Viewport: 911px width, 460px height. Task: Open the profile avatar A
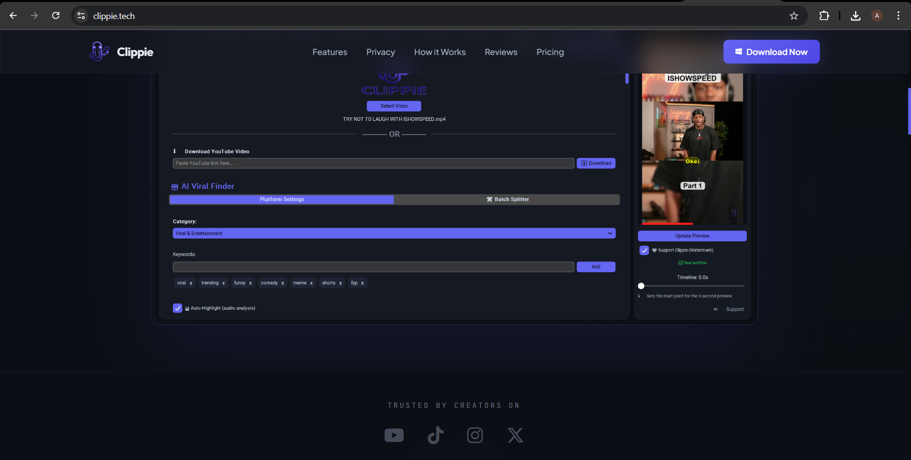877,16
